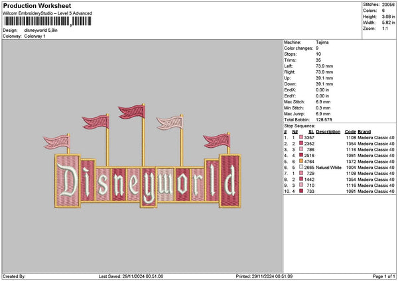
Task: Click the Right value 73.9 mm
Action: coord(324,72)
